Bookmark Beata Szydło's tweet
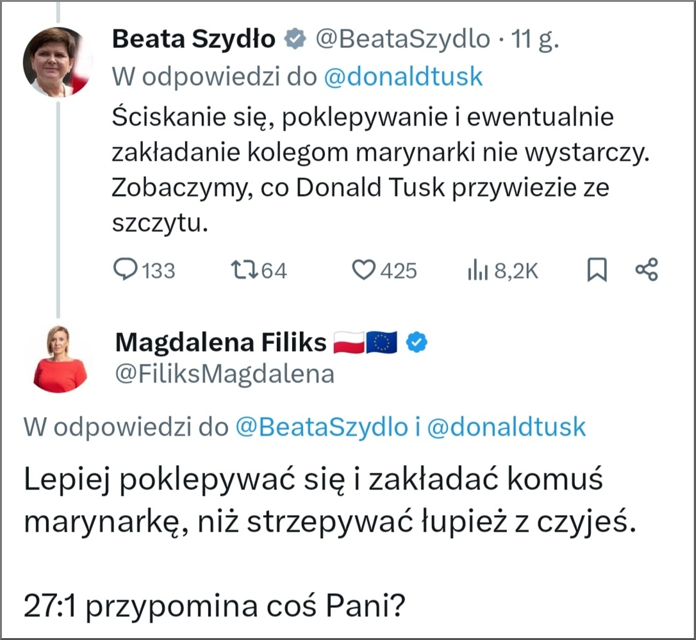The width and height of the screenshot is (696, 640). 597,270
